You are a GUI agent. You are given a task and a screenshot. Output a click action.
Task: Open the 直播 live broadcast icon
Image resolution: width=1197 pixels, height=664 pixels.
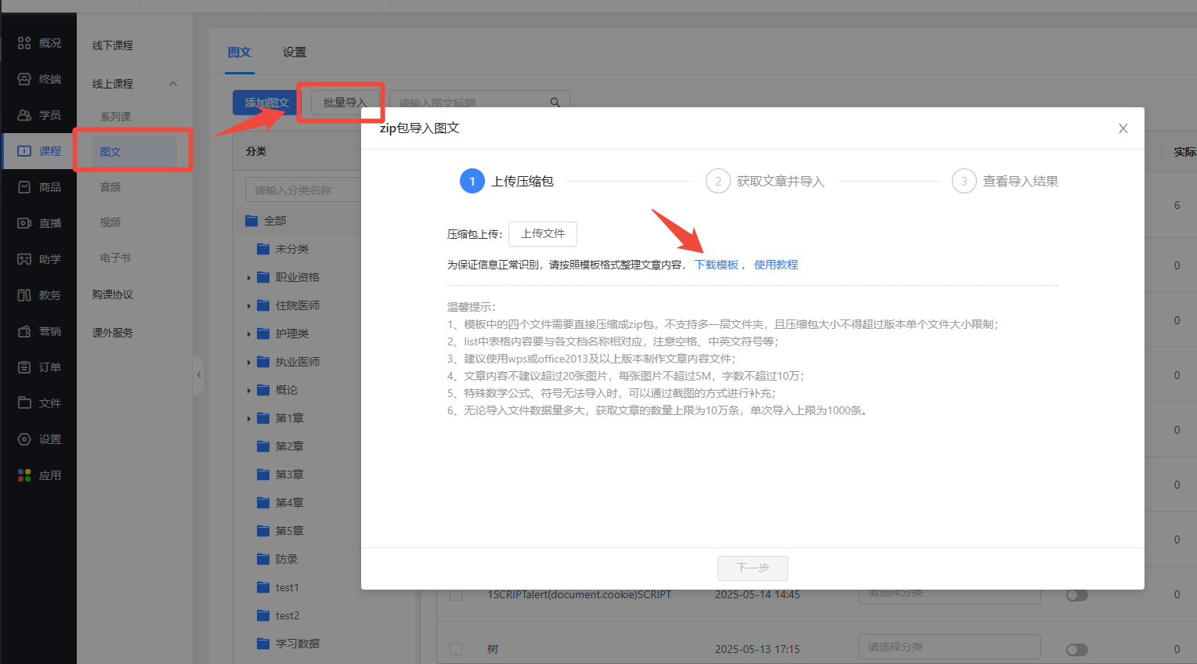pyautogui.click(x=24, y=223)
